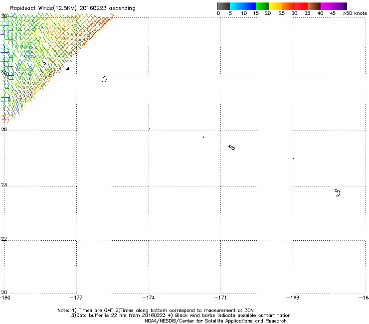Click the red 30-35 knots color band

coord(301,6)
